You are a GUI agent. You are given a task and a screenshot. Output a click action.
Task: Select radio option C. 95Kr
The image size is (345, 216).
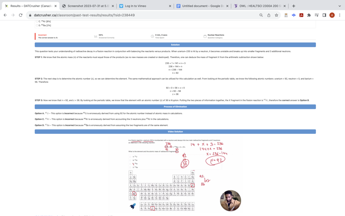tap(37, 21)
